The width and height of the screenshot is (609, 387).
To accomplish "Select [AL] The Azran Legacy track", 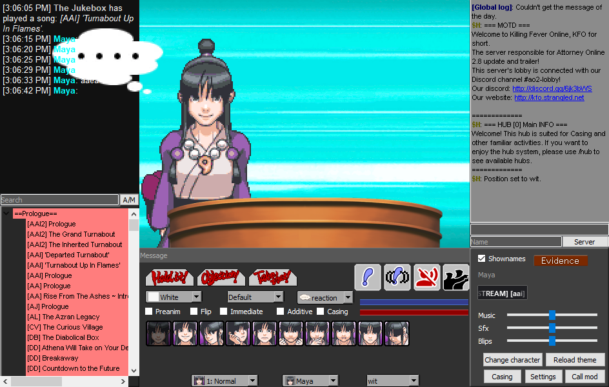I will pos(63,317).
